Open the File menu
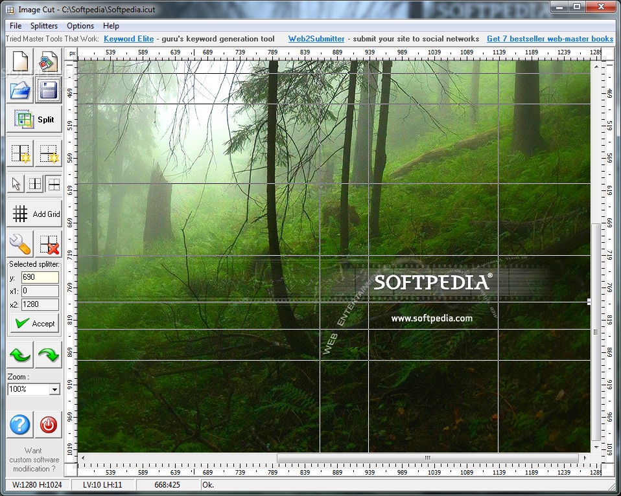Image resolution: width=621 pixels, height=496 pixels. tap(16, 26)
